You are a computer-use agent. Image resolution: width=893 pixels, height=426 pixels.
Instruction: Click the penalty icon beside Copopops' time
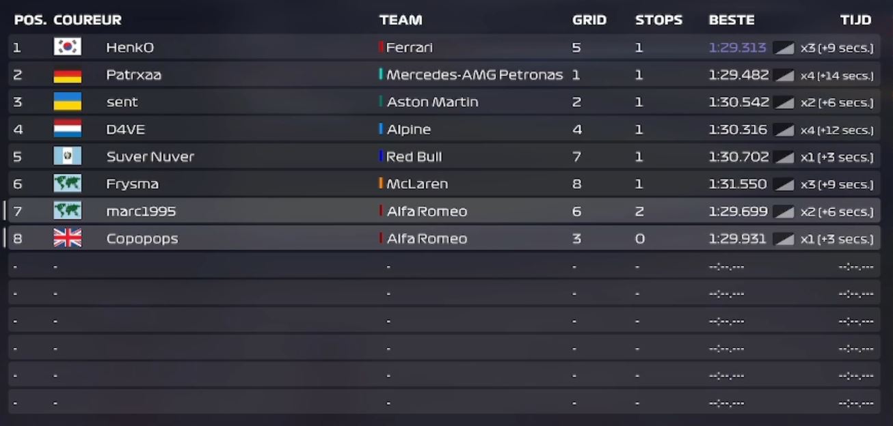[784, 239]
